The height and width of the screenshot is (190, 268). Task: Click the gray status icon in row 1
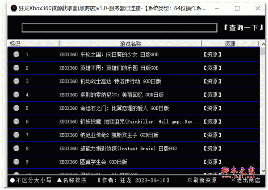(17, 54)
